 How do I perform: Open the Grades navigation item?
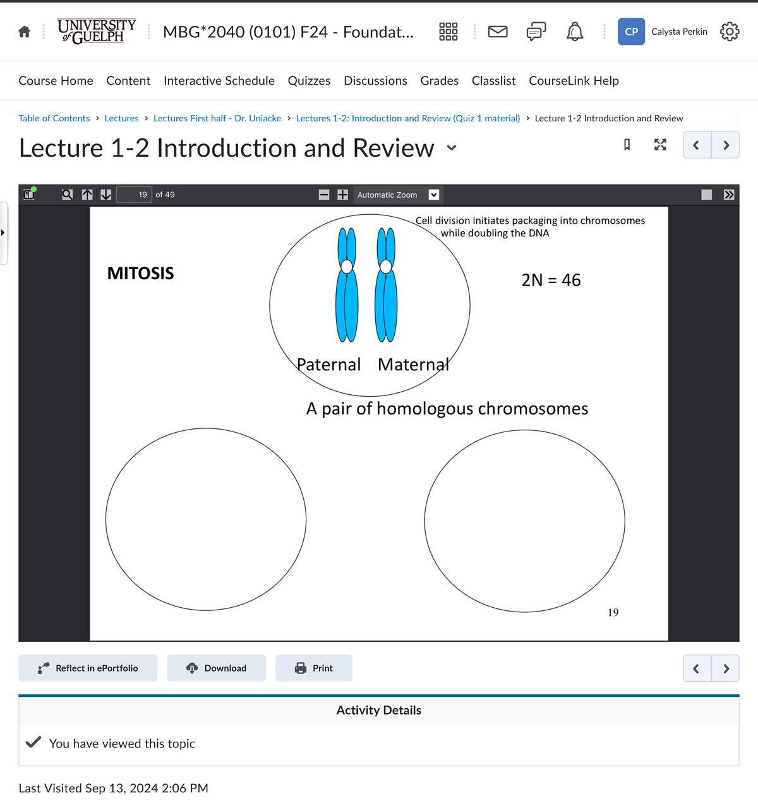(x=439, y=80)
